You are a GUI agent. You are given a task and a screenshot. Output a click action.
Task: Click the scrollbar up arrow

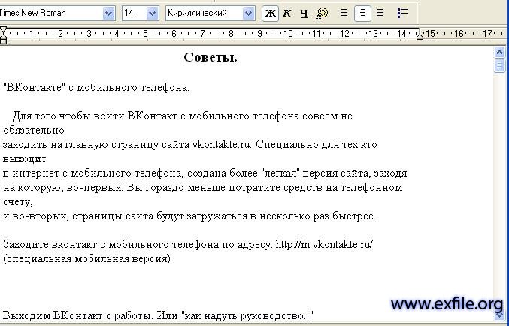pos(499,53)
